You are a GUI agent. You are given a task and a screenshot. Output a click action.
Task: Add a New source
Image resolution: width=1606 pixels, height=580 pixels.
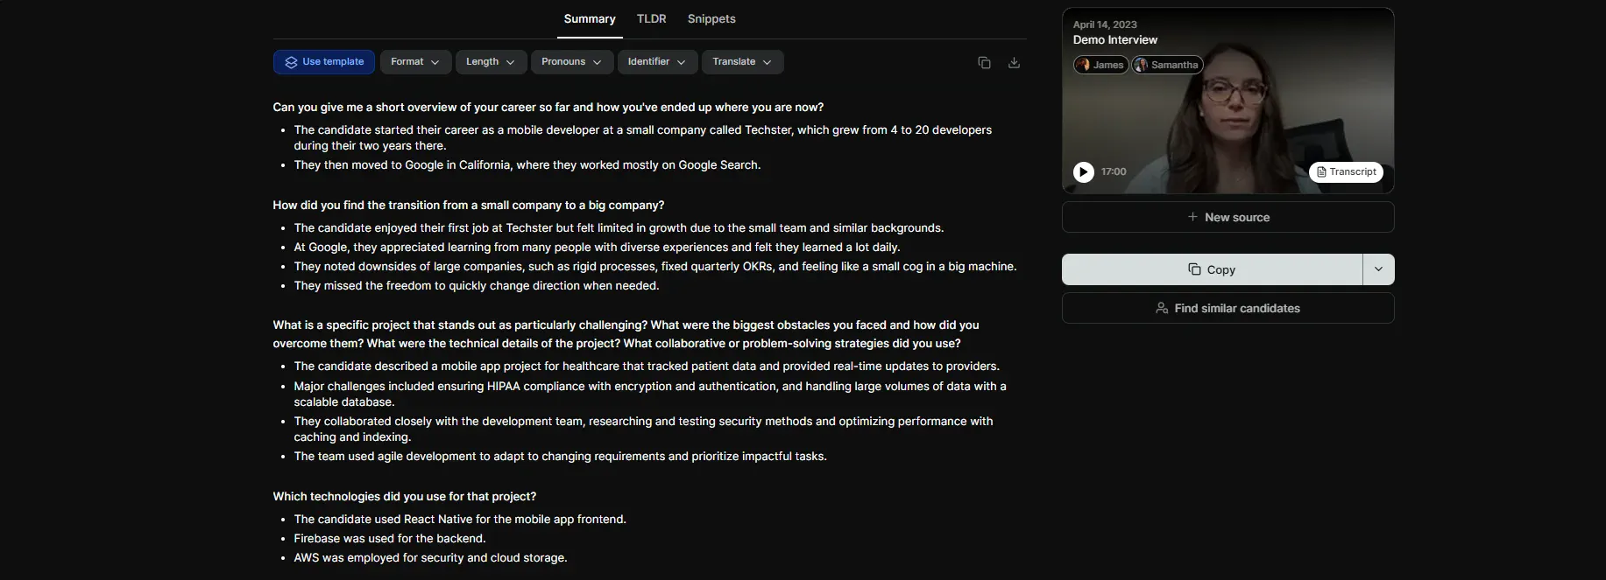pyautogui.click(x=1227, y=216)
